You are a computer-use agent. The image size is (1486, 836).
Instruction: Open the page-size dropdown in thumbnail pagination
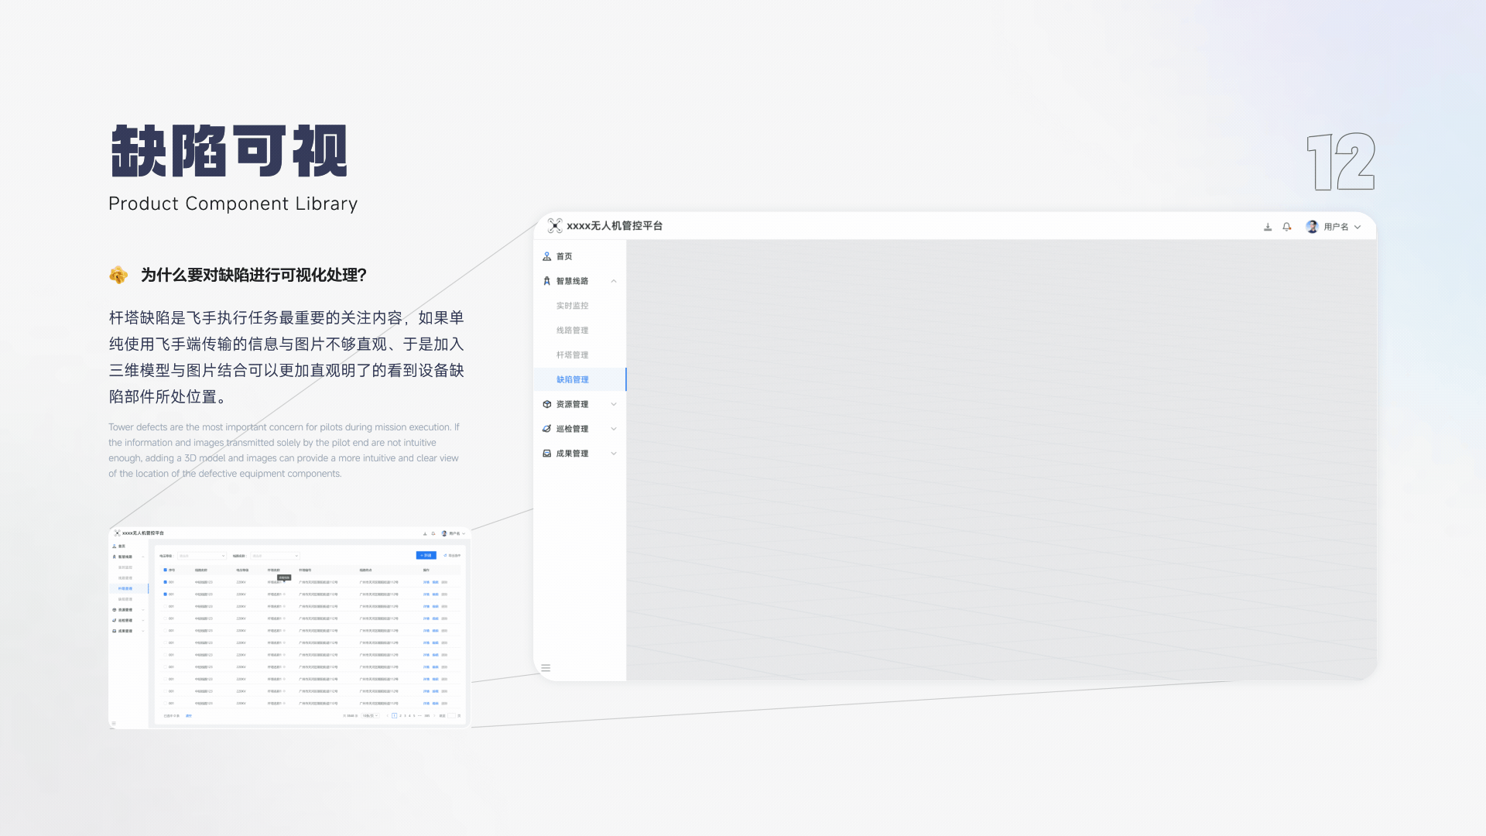coord(370,716)
